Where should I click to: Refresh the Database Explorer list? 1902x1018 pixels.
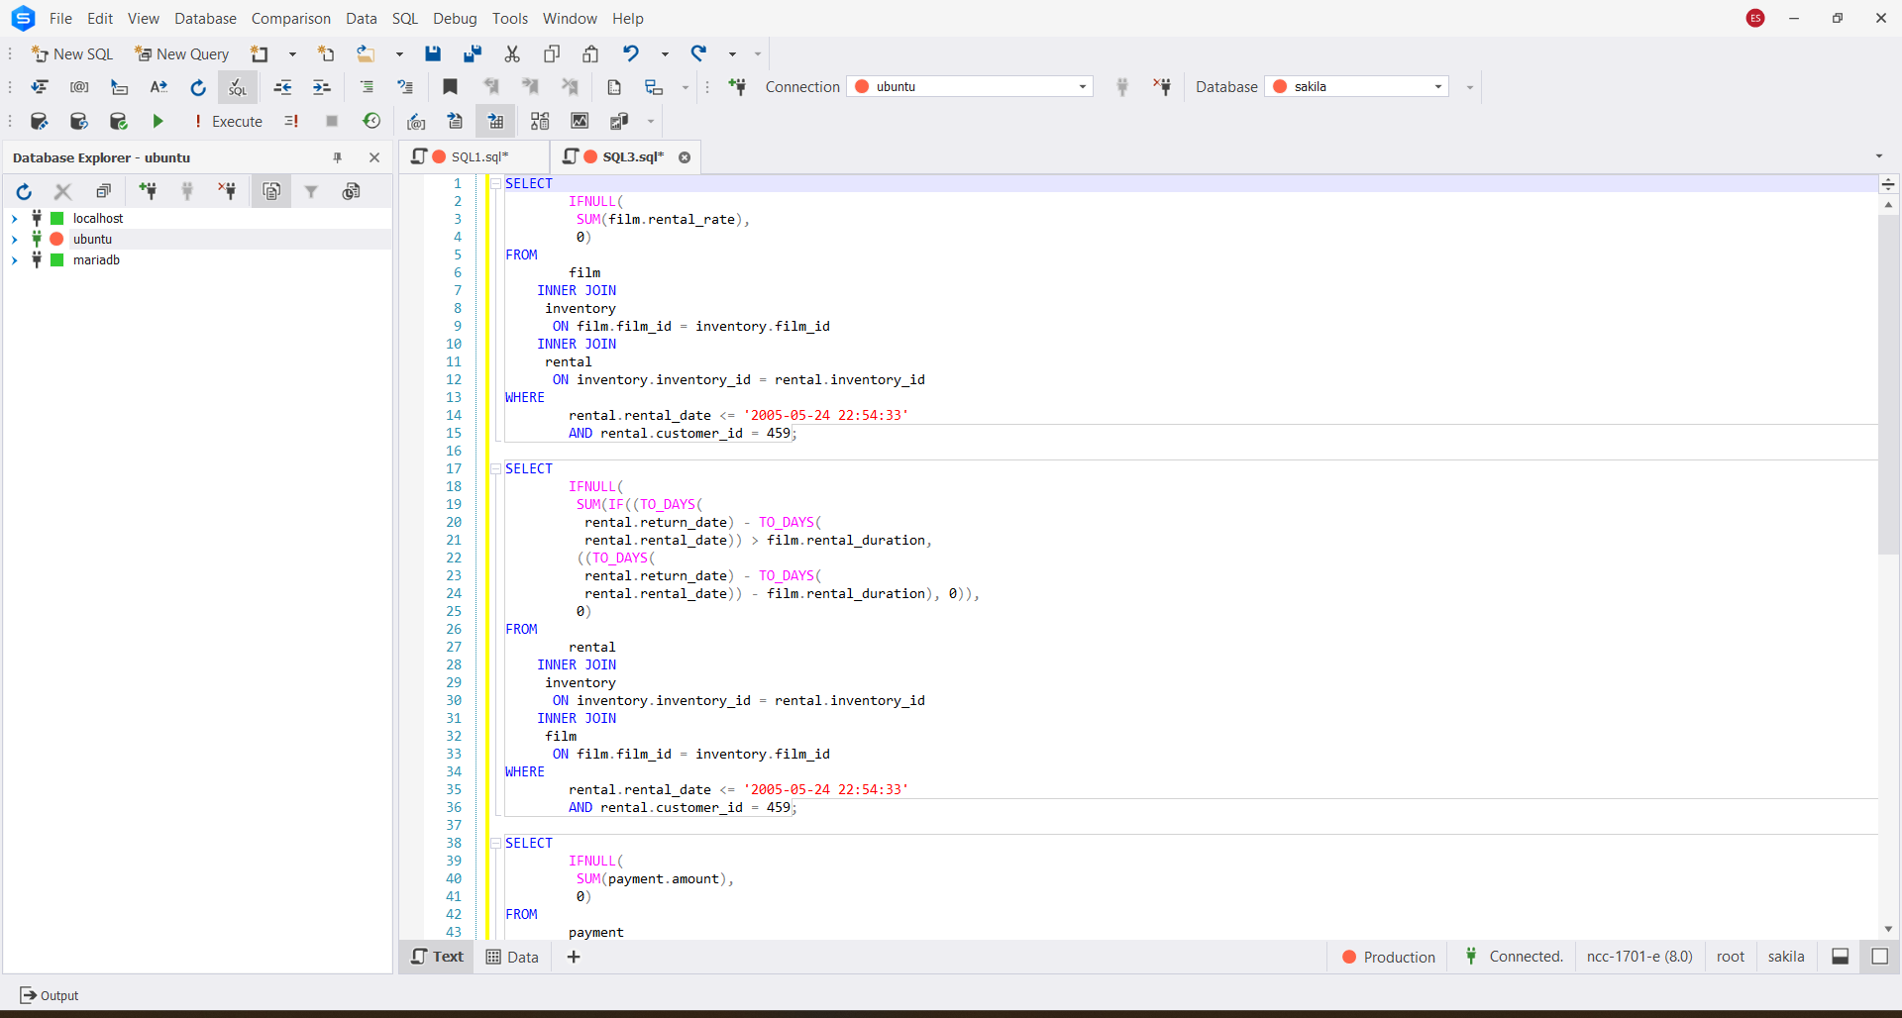pos(24,191)
